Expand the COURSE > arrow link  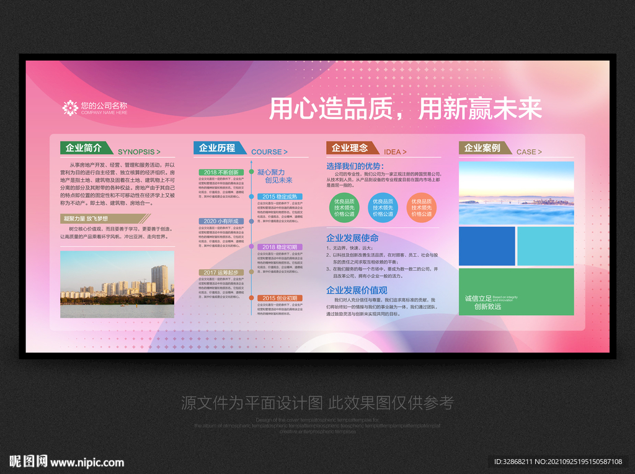click(271, 151)
